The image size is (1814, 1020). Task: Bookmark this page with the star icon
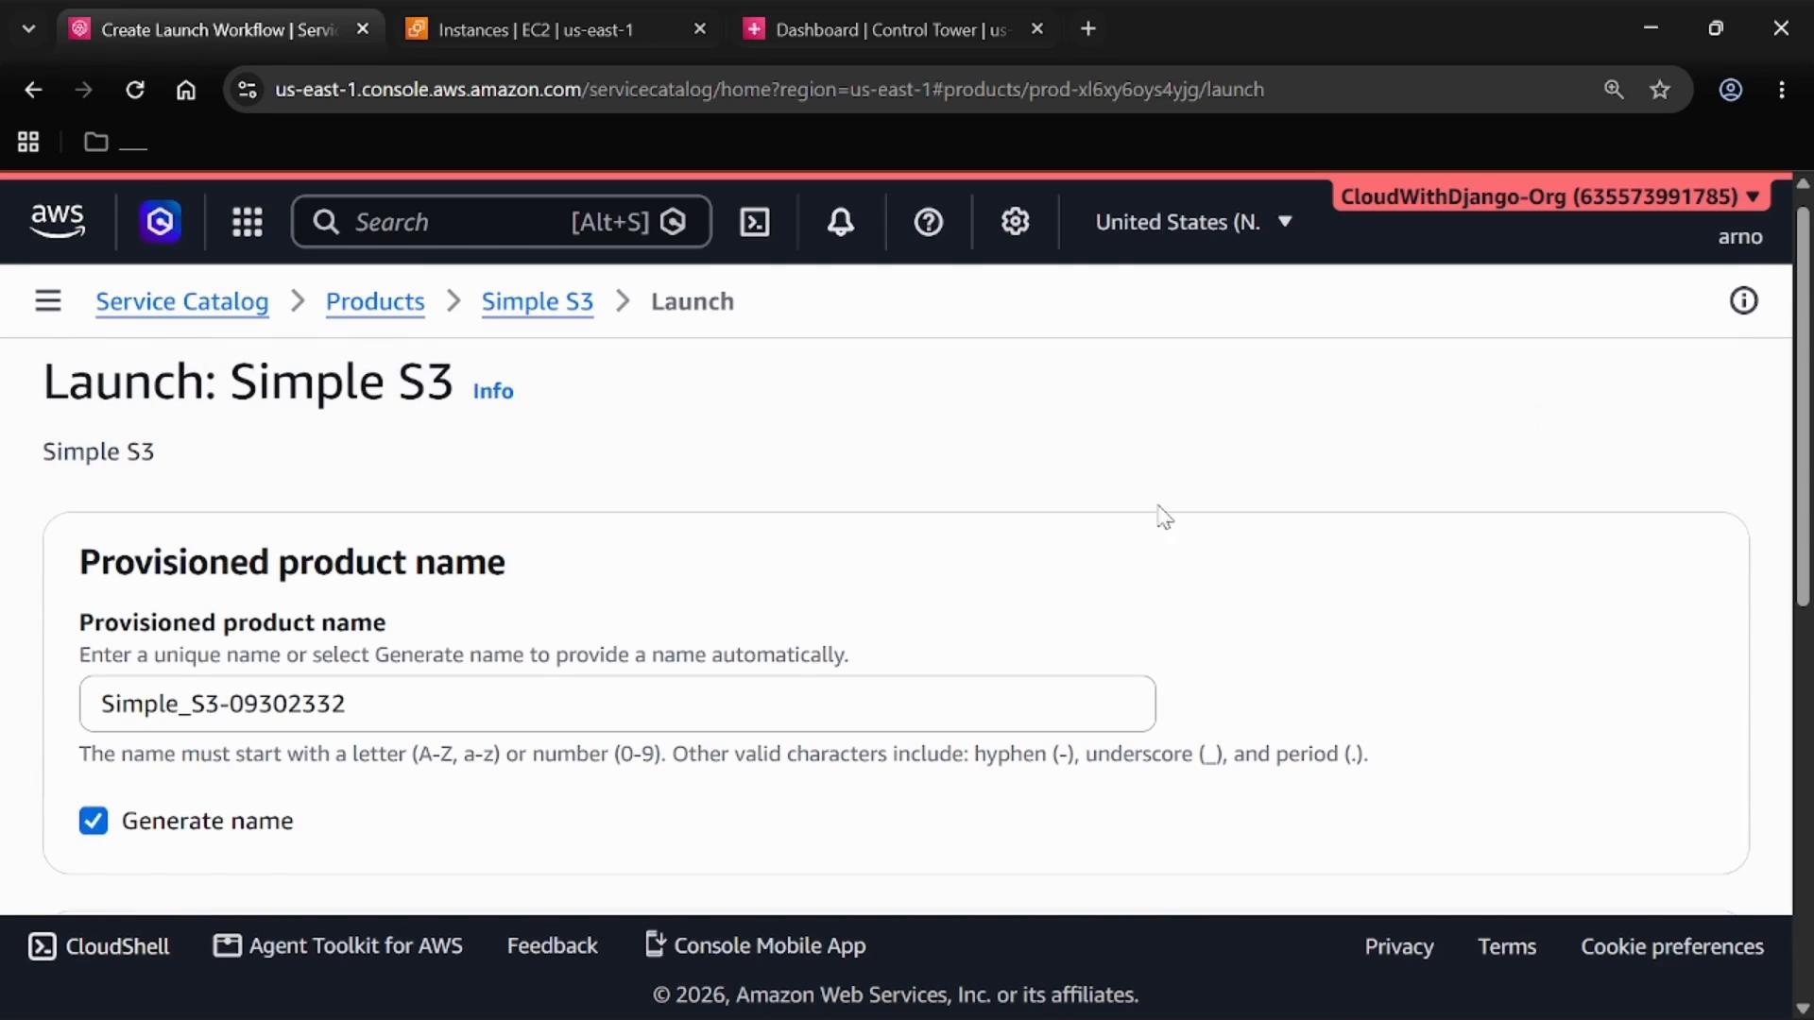click(x=1660, y=90)
